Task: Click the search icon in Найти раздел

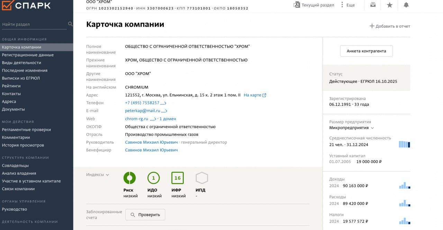Action: [x=70, y=24]
